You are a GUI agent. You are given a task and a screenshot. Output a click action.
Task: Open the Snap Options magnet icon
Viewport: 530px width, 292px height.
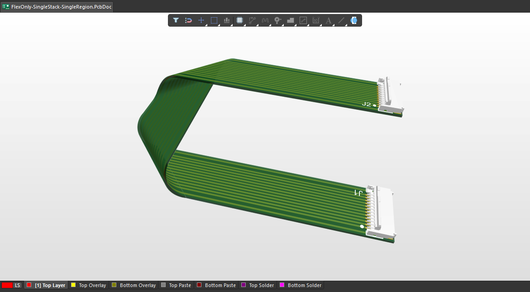click(188, 20)
